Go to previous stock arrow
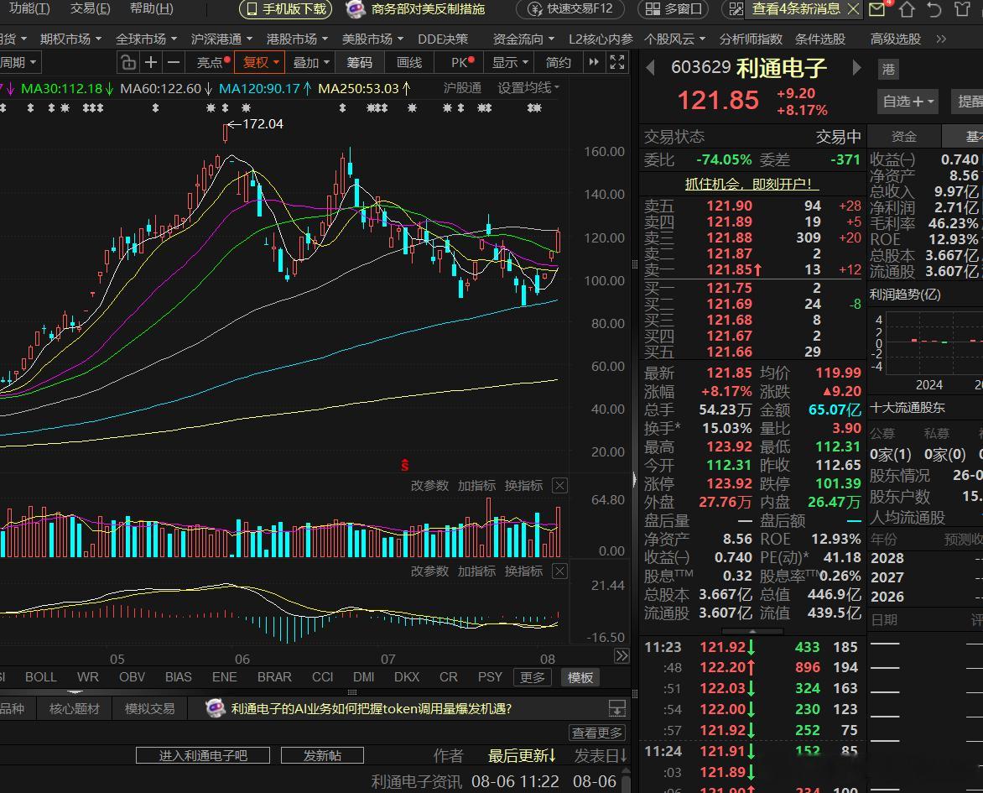 coord(650,67)
